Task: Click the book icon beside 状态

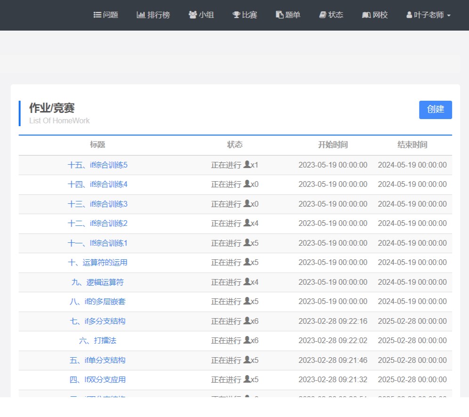Action: [x=323, y=15]
